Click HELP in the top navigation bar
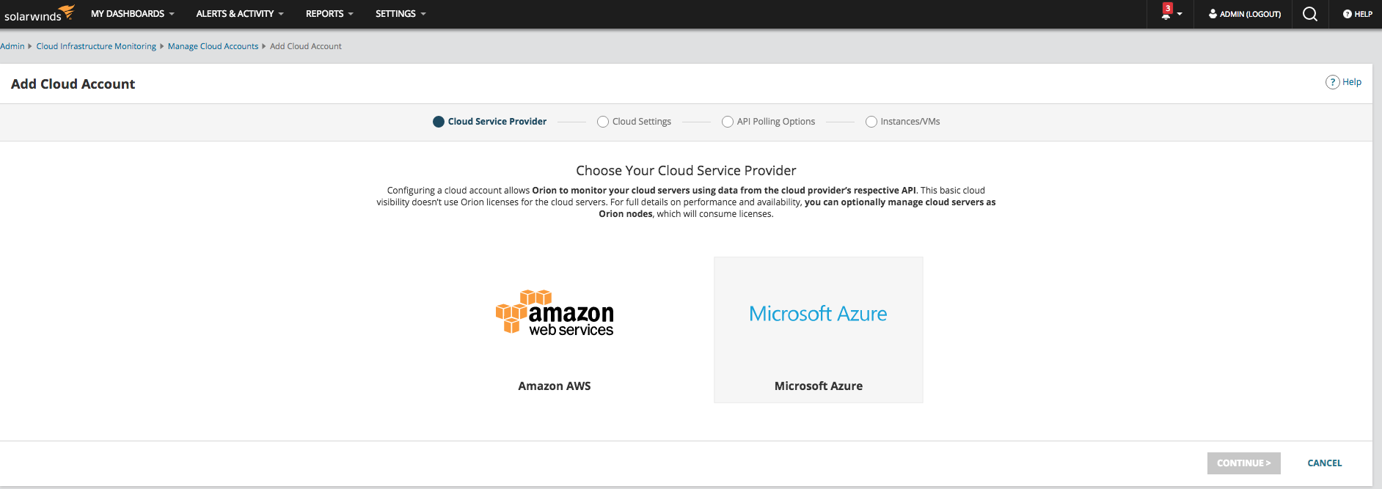This screenshot has height=489, width=1382. (x=1357, y=14)
